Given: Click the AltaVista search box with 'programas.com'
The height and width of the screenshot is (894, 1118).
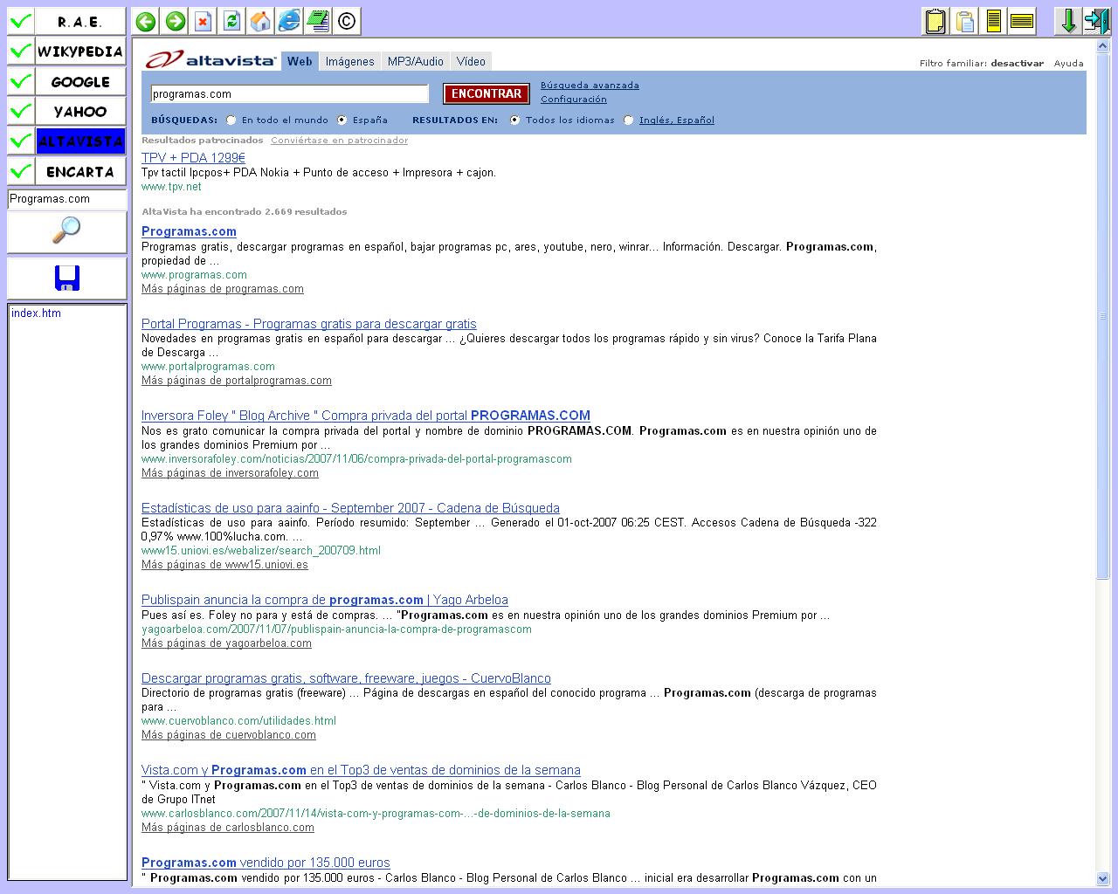Looking at the screenshot, I should [x=289, y=93].
